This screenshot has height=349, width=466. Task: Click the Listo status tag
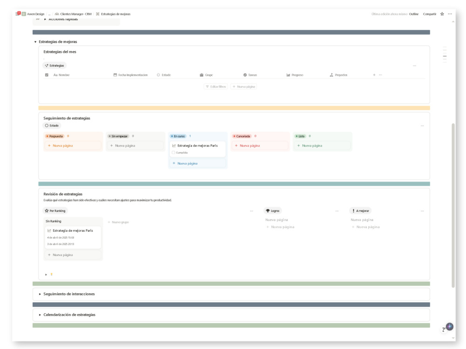[x=300, y=136]
